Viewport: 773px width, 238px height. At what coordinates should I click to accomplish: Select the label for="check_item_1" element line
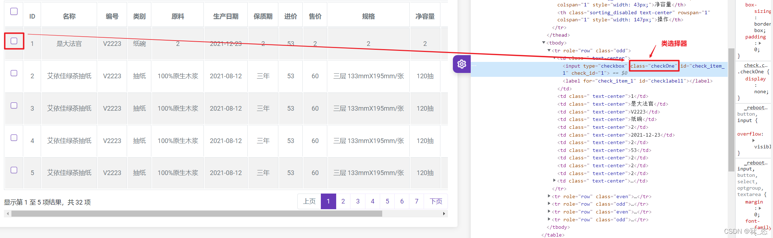pos(637,81)
